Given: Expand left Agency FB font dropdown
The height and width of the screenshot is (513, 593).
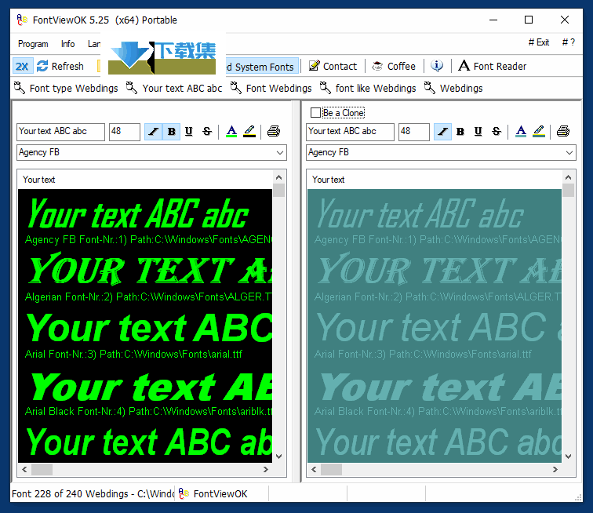Looking at the screenshot, I should click(x=279, y=153).
